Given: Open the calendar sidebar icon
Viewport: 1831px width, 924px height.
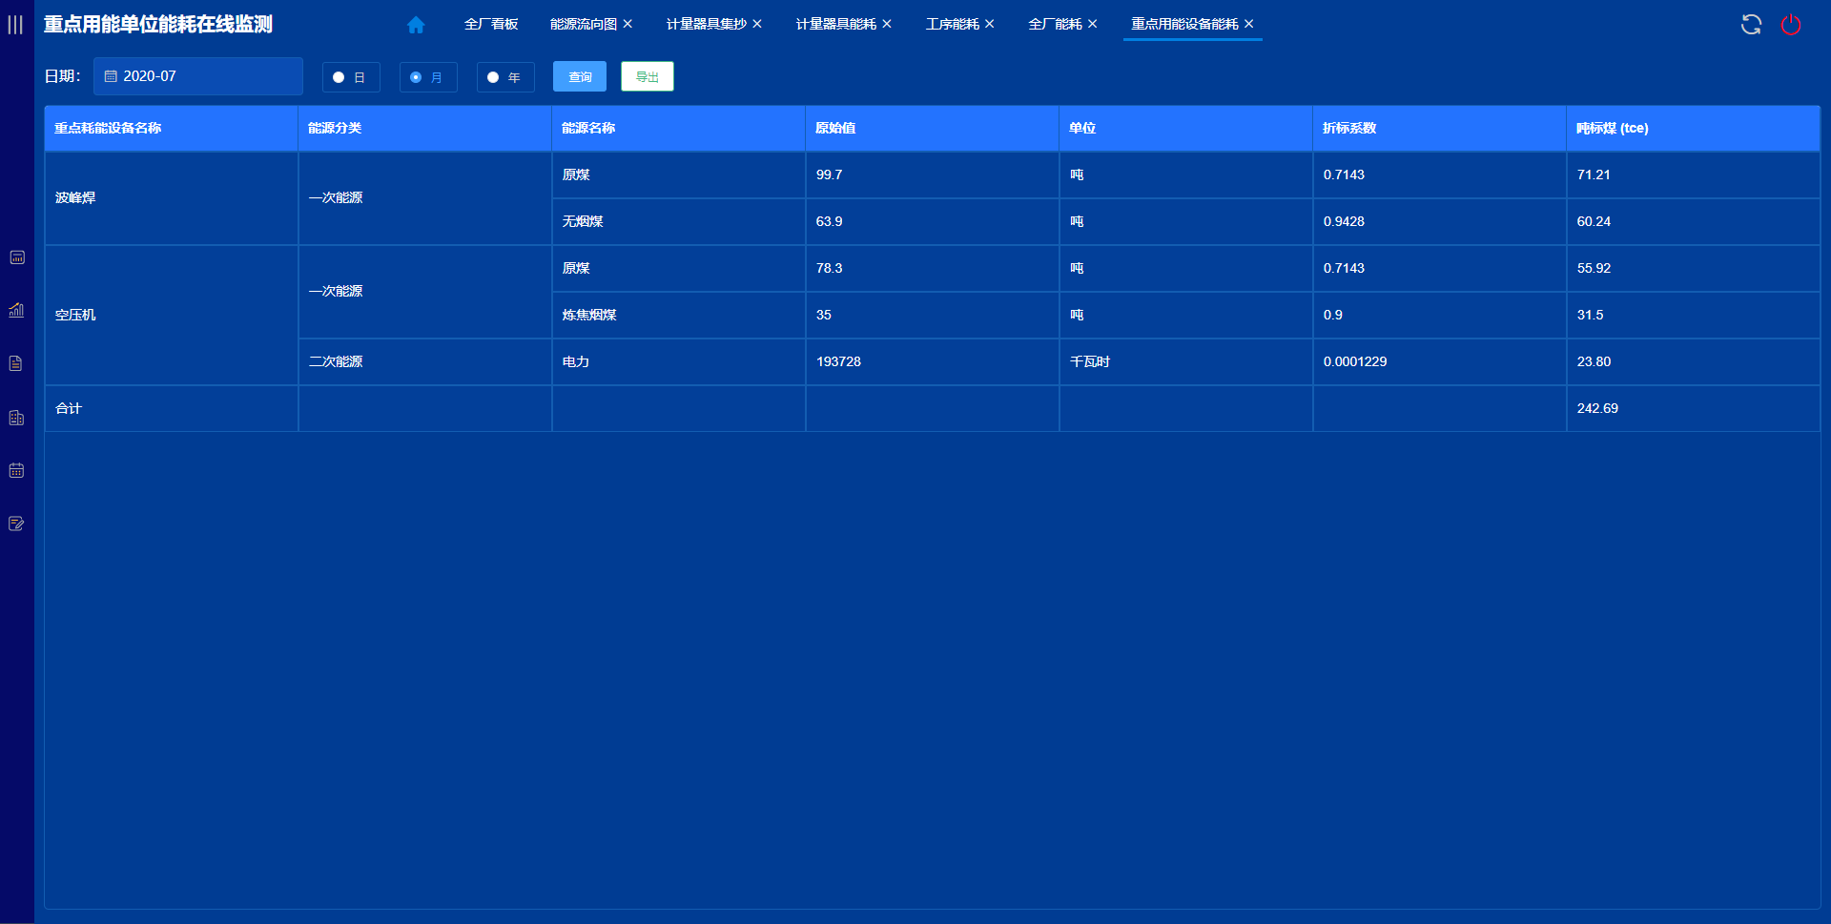Looking at the screenshot, I should click(17, 470).
